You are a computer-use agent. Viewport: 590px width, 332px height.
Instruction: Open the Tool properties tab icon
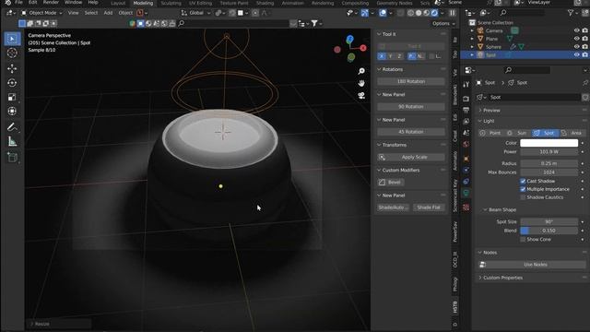click(466, 85)
